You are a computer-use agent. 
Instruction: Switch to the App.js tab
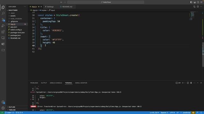click(34, 7)
